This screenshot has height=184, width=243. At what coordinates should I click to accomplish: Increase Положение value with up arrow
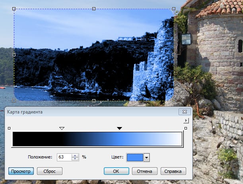point(75,155)
